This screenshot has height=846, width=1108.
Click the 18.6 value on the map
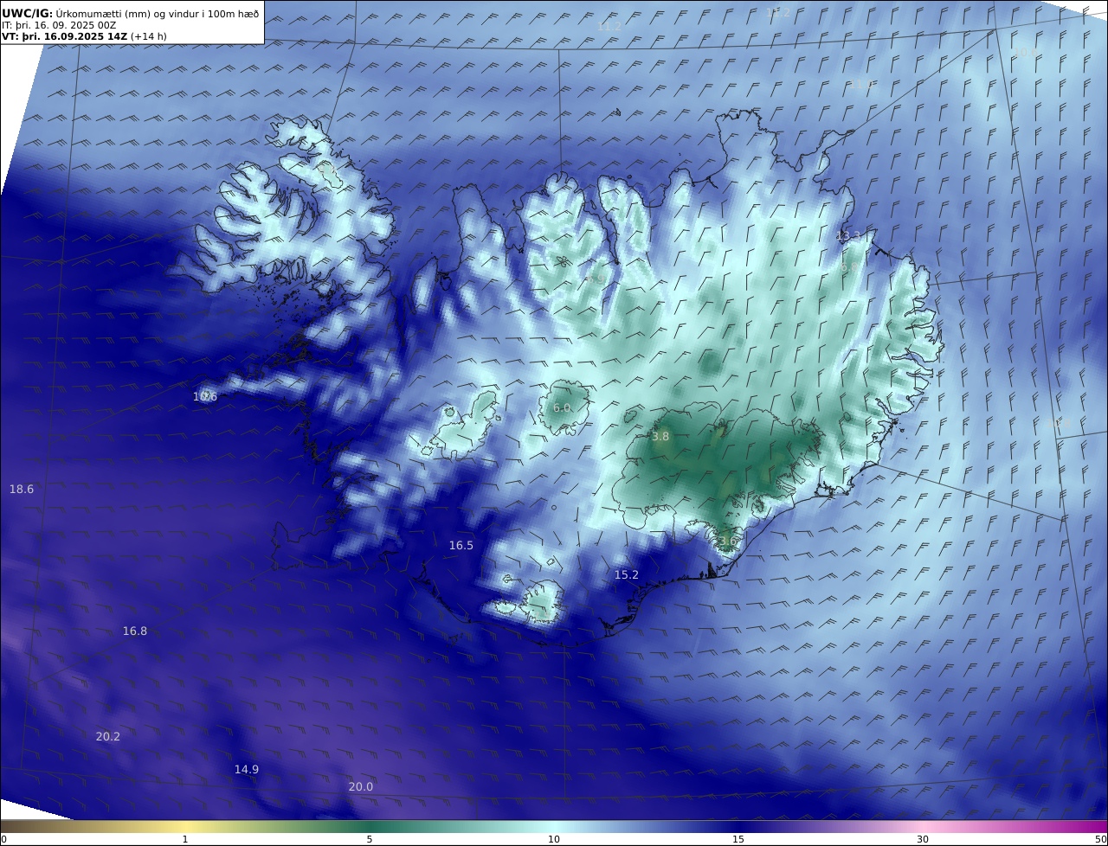click(22, 490)
